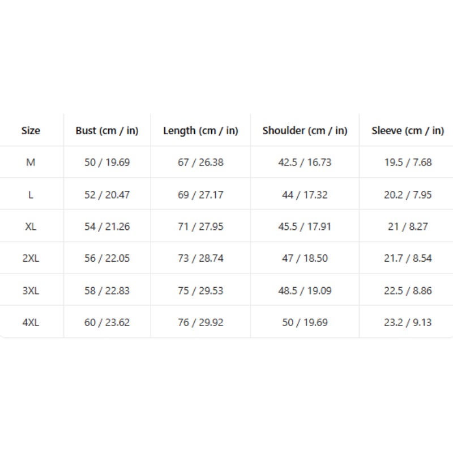The width and height of the screenshot is (453, 453).
Task: Select the L size row label
Action: point(31,195)
